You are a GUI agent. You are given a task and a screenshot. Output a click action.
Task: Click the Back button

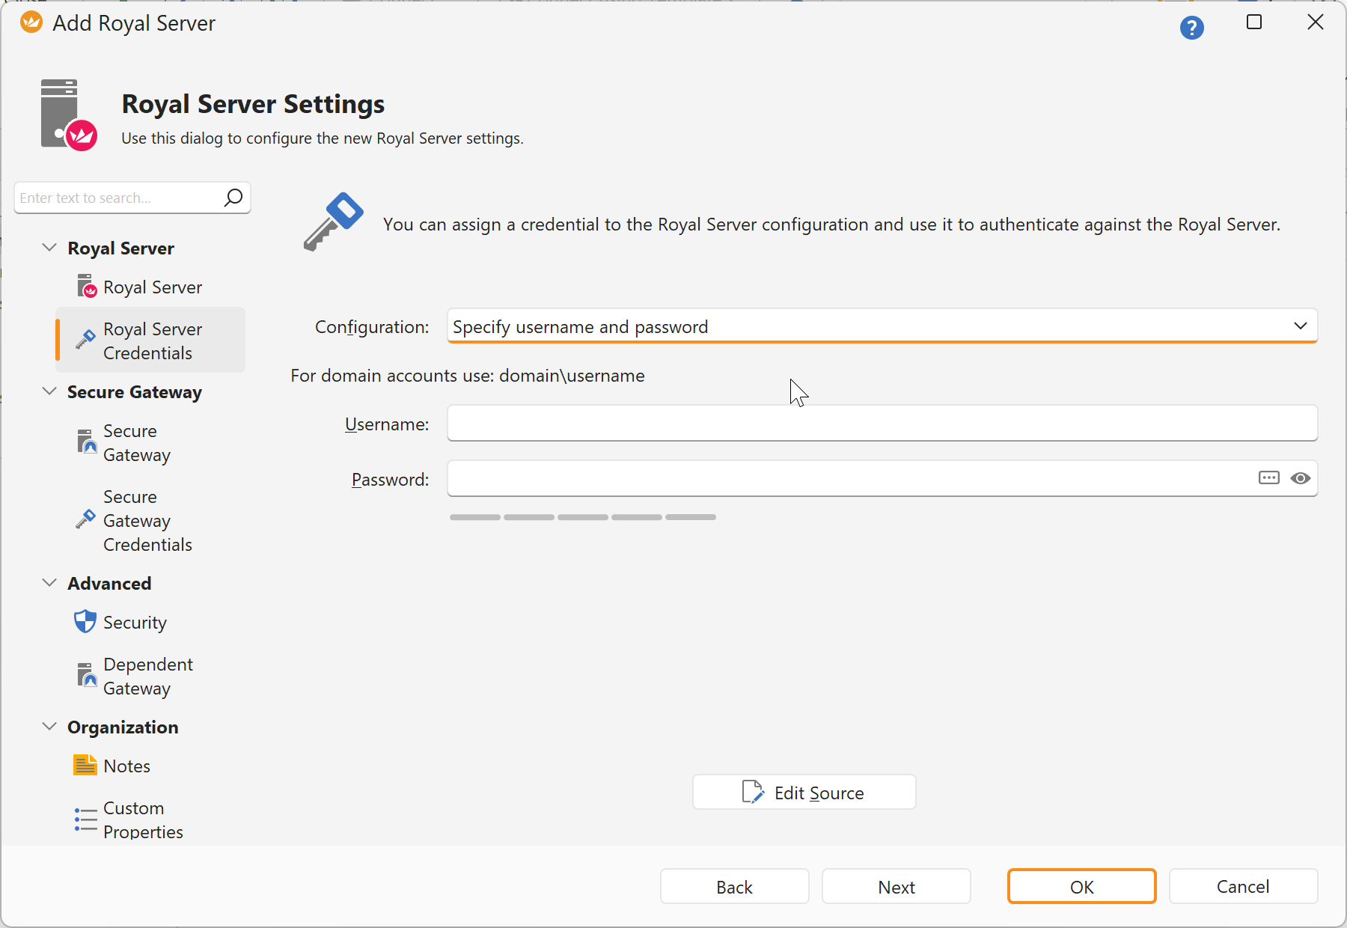(735, 887)
